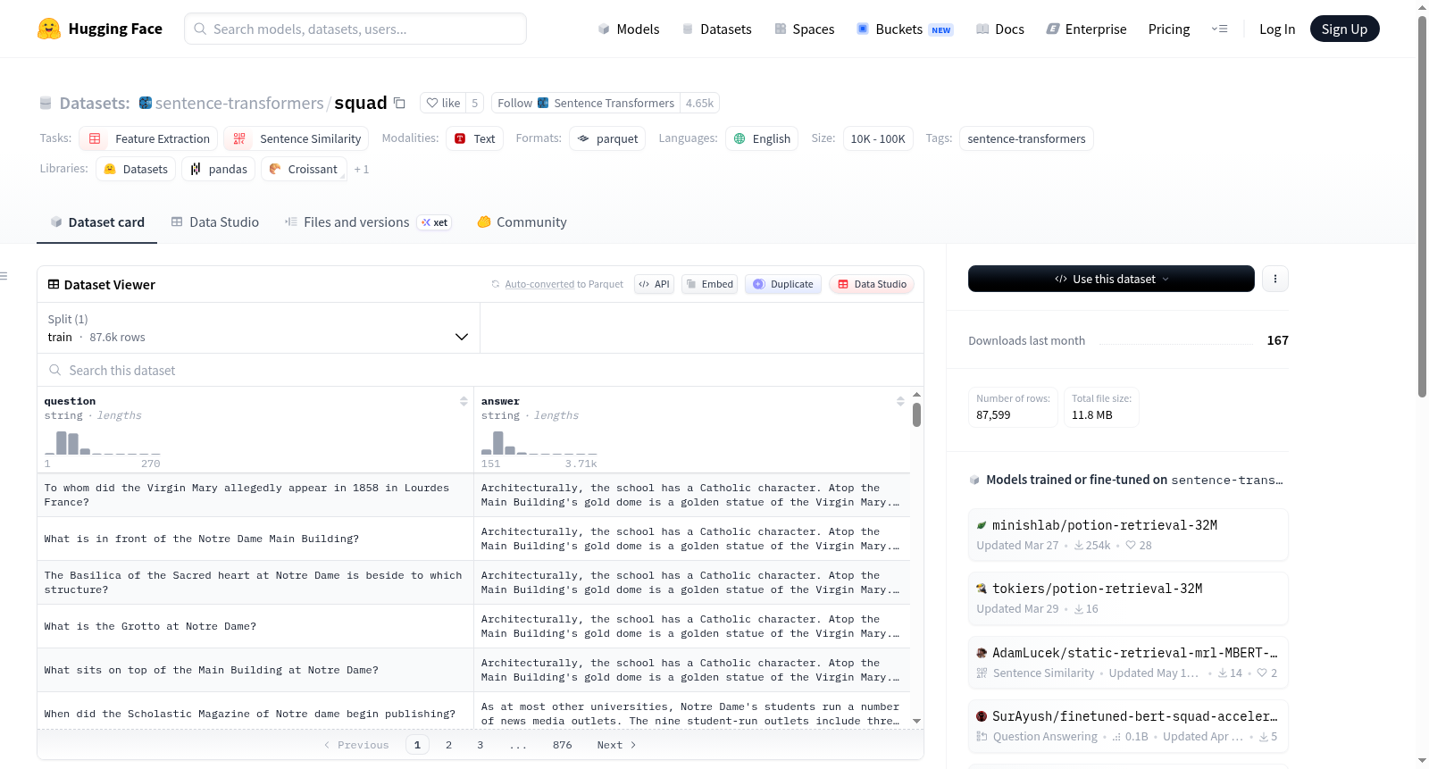1429x769 pixels.
Task: Open the Community tab
Action: (x=522, y=222)
